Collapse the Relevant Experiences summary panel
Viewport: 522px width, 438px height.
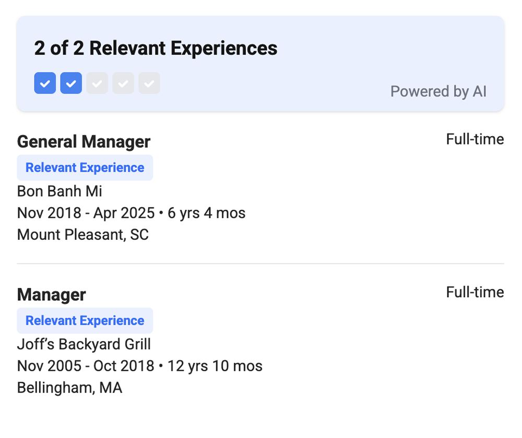pos(156,48)
